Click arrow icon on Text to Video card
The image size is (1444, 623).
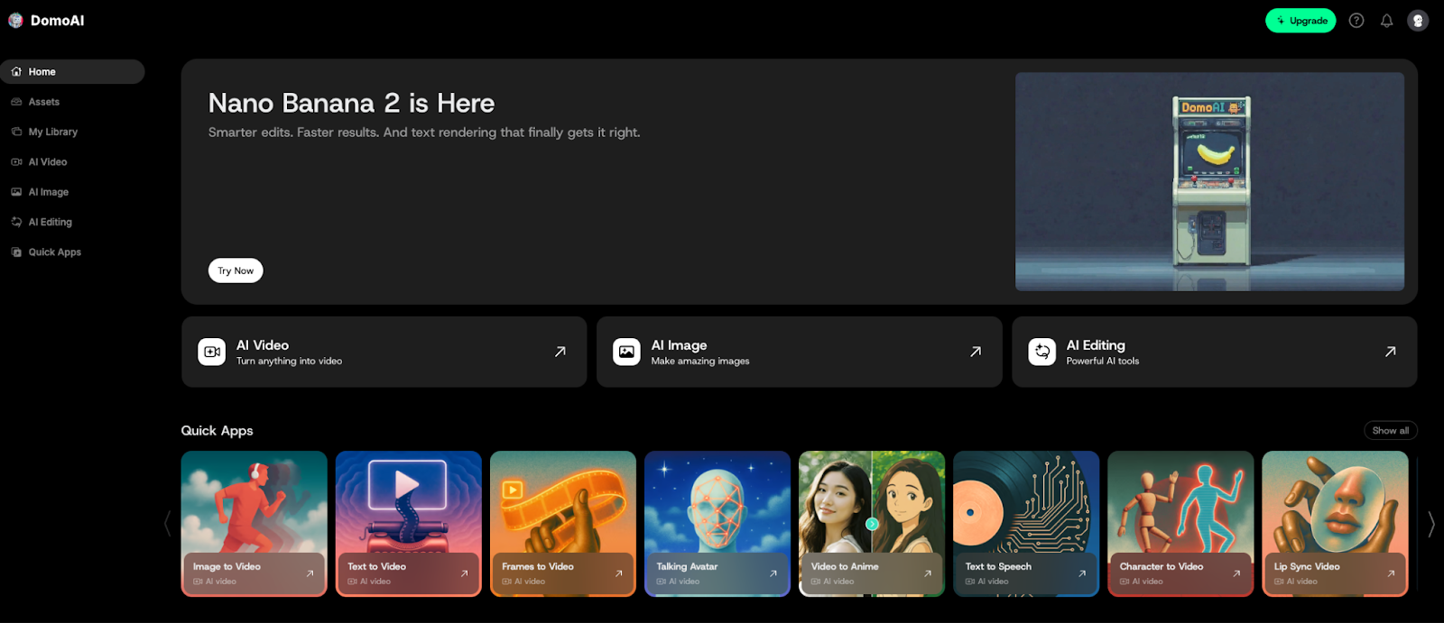(464, 573)
